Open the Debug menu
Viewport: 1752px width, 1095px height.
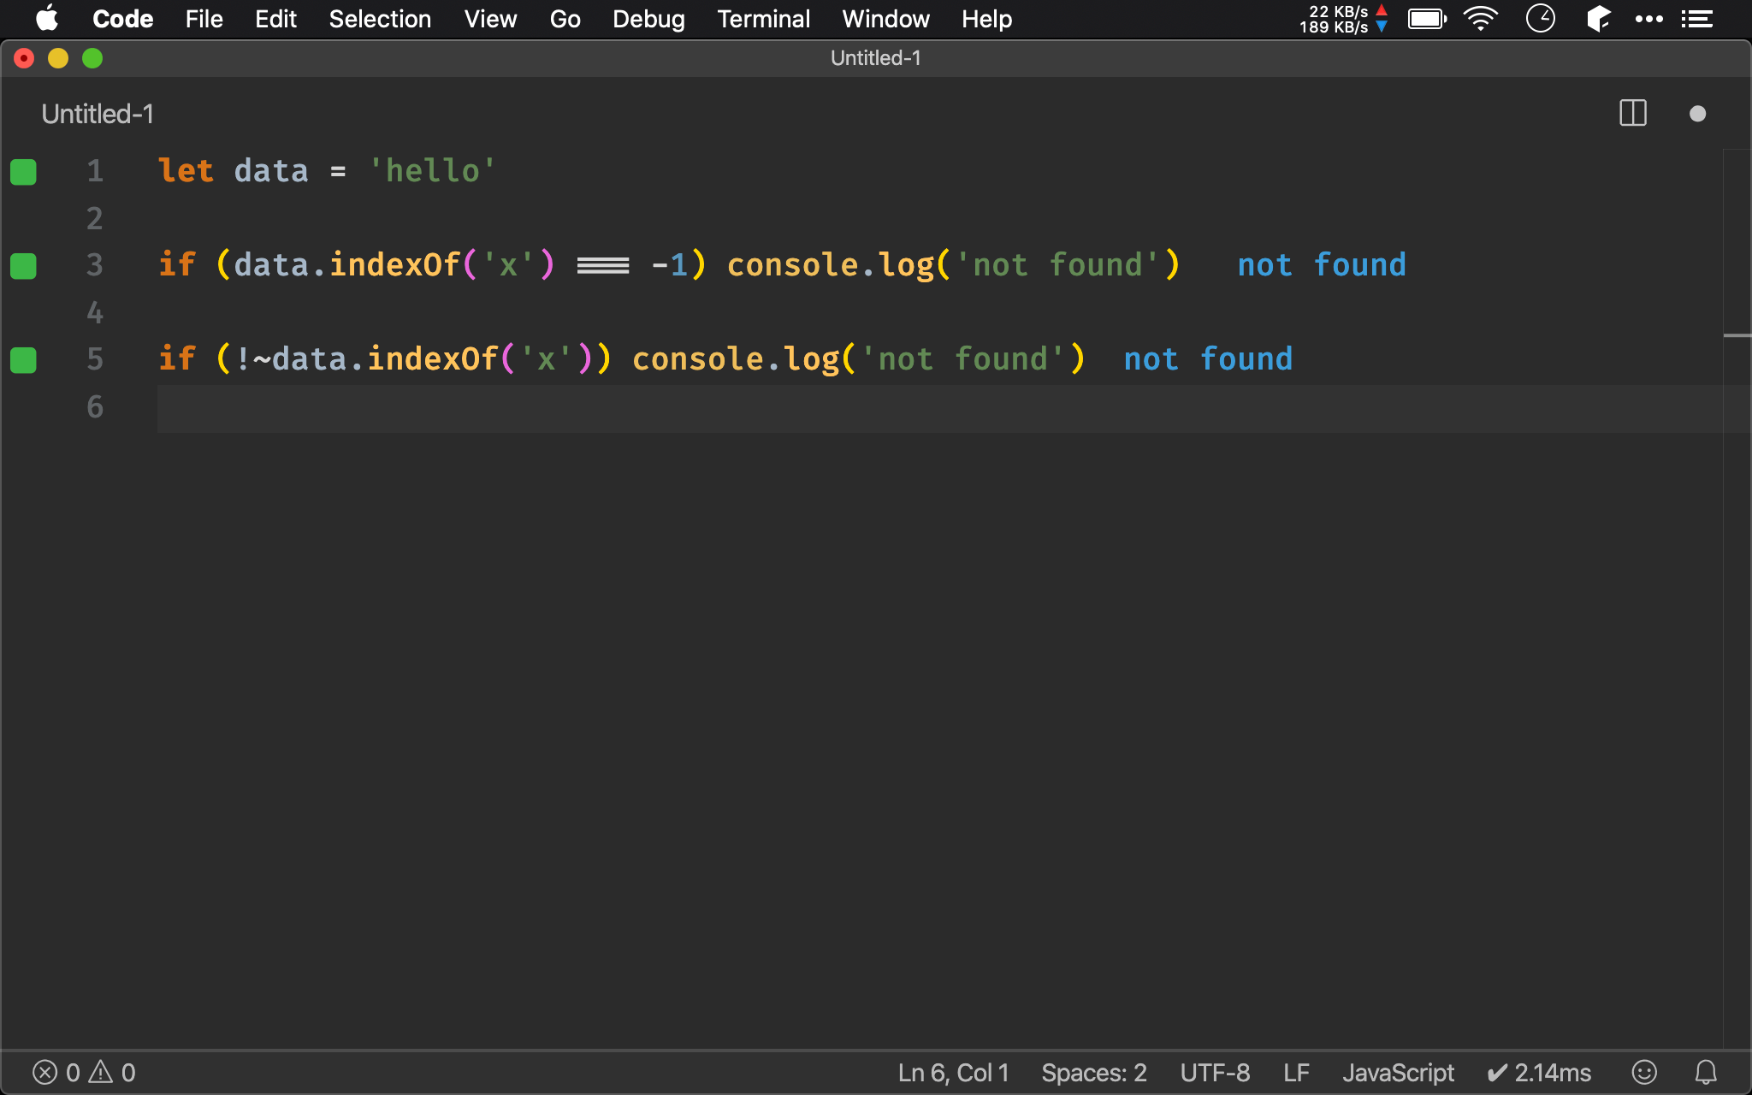646,19
